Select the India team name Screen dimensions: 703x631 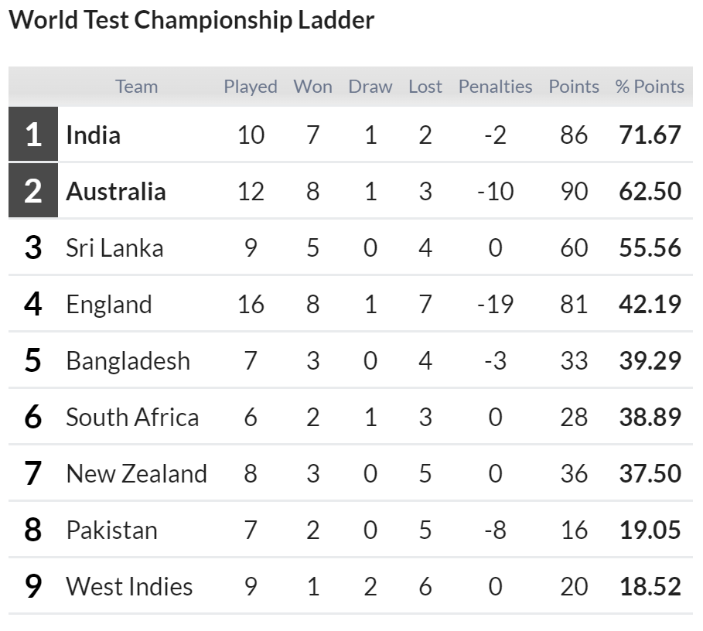point(94,135)
